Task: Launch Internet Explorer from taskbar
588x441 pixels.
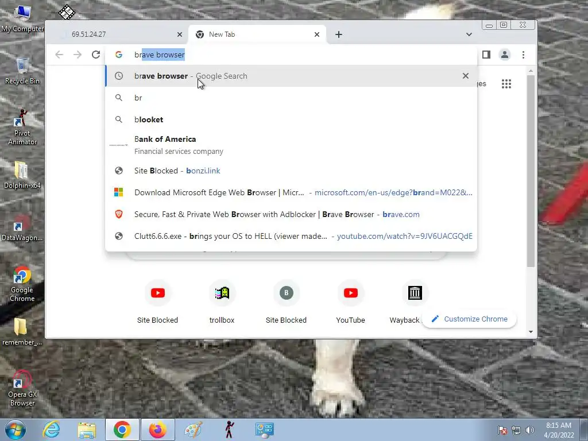Action: pos(51,430)
